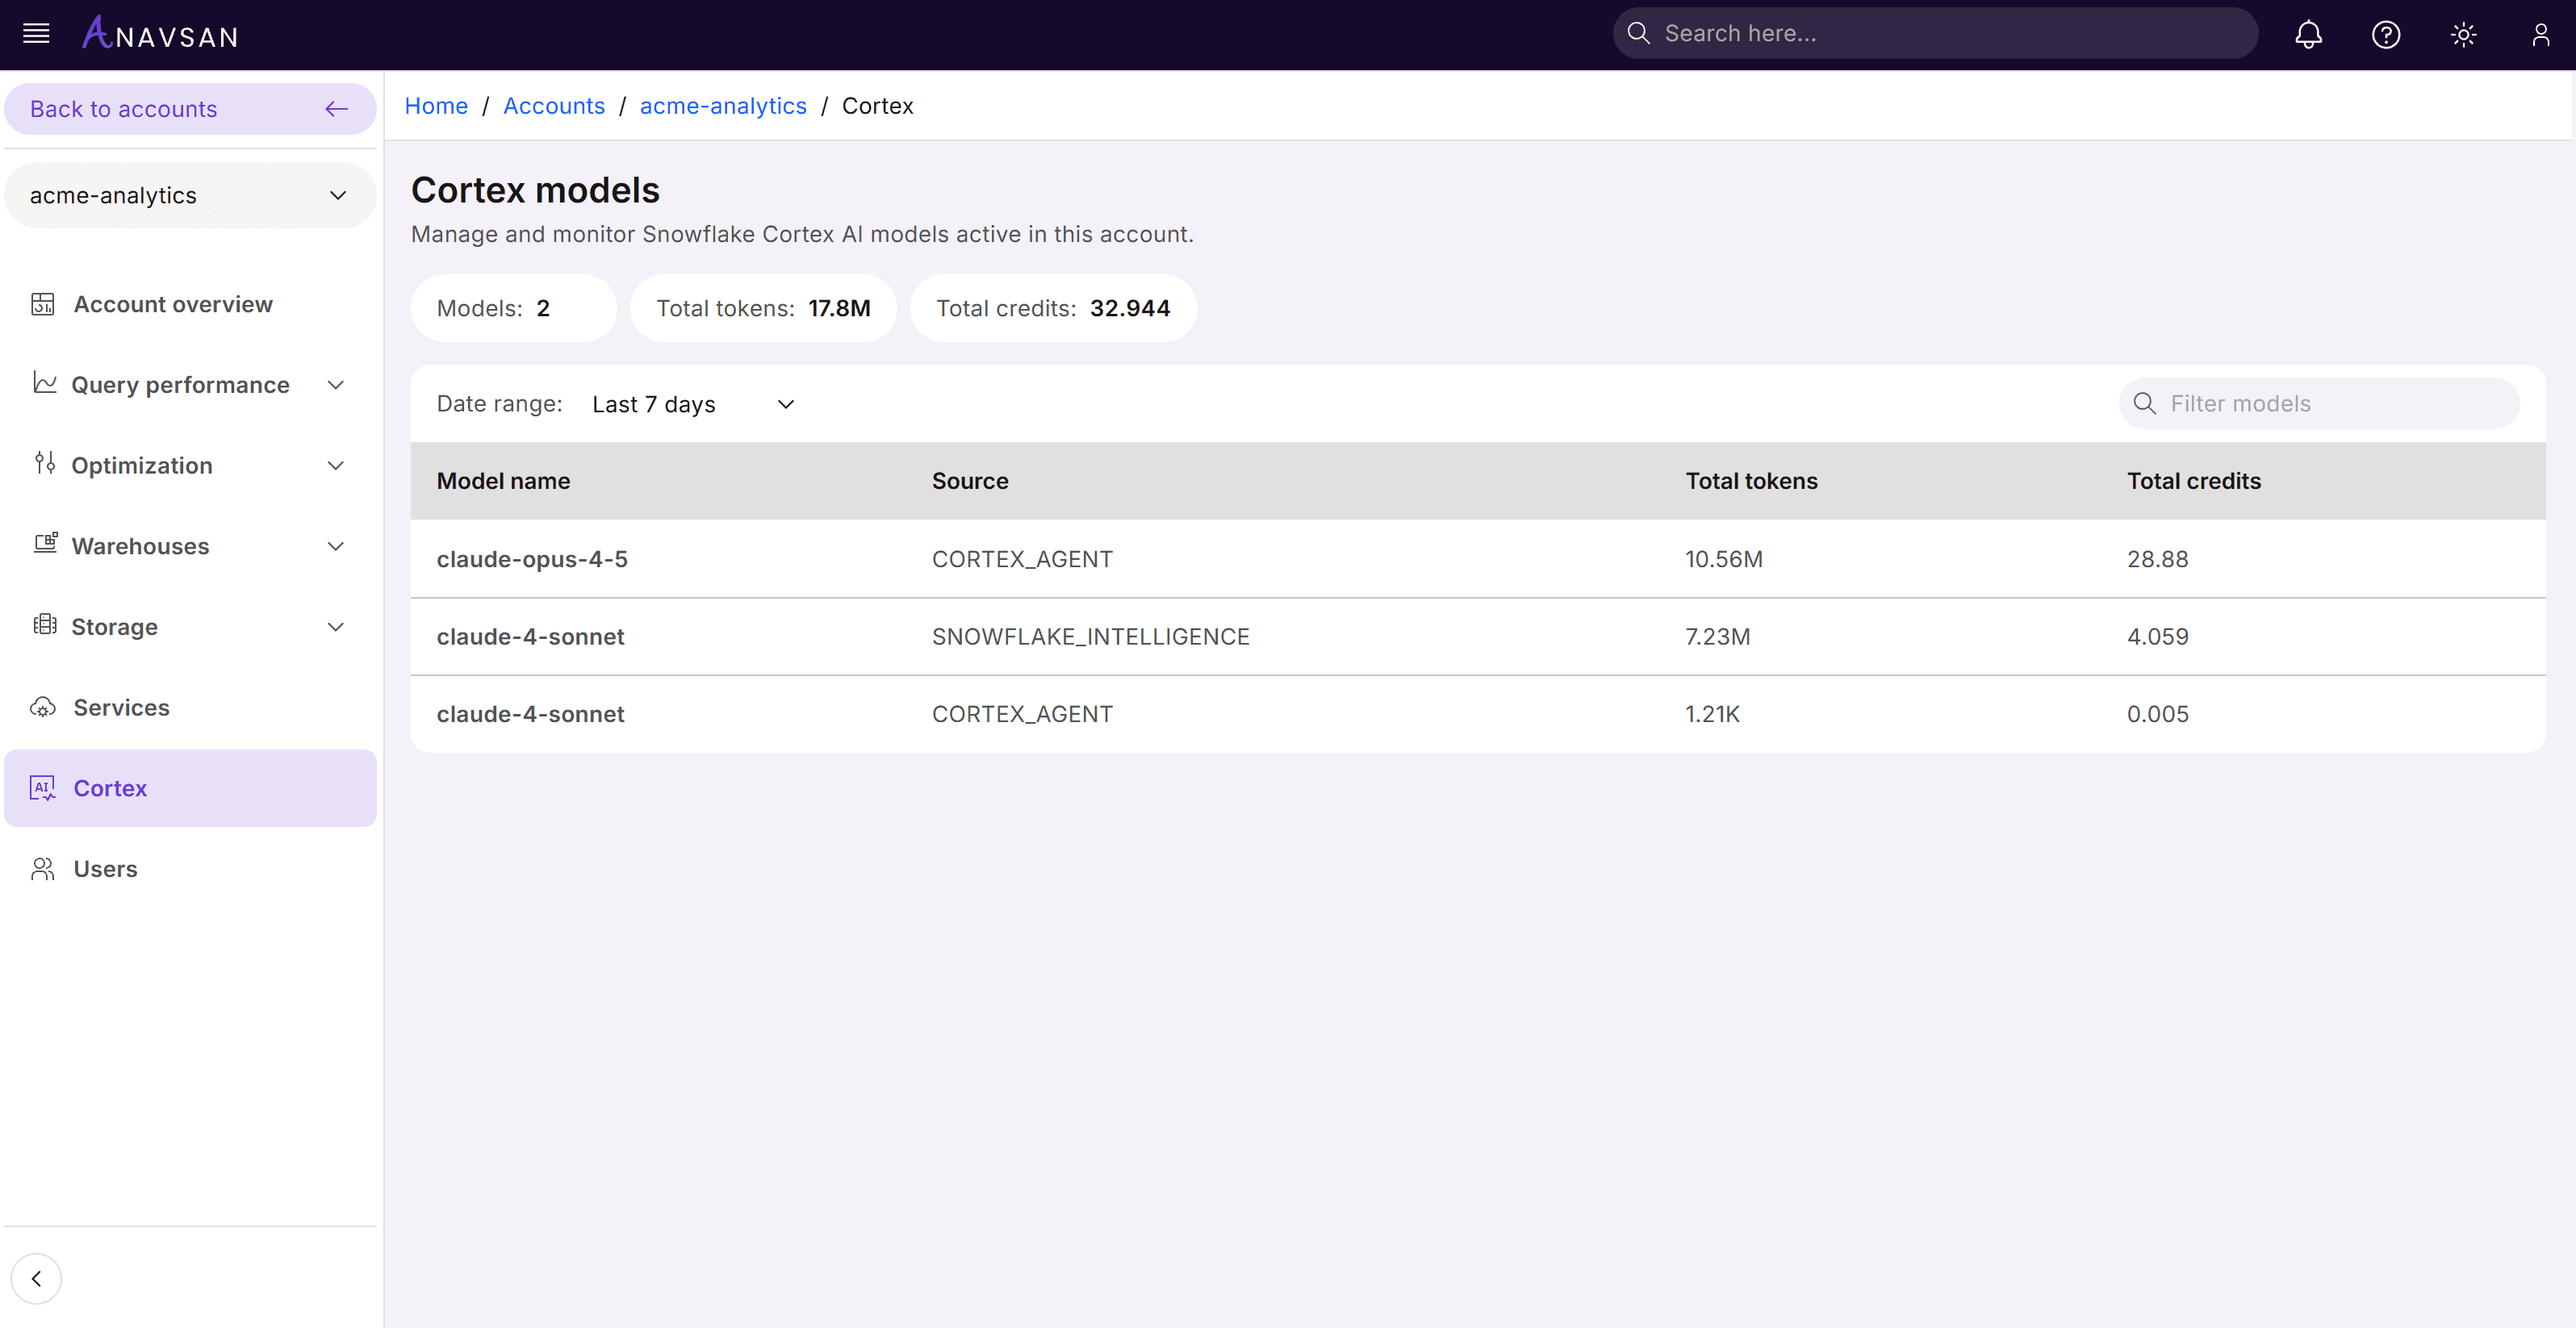Open the help question mark icon
The width and height of the screenshot is (2576, 1328).
2386,35
